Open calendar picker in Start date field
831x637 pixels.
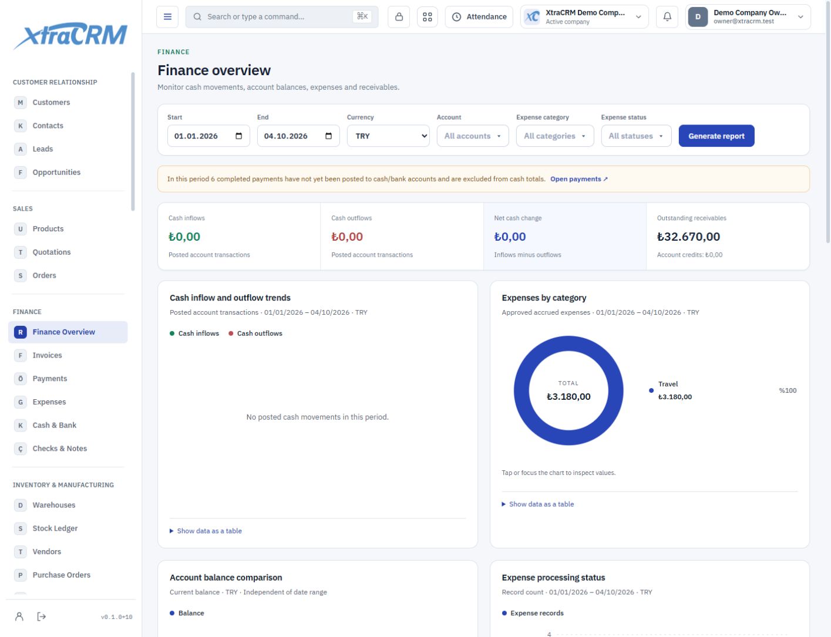point(238,136)
